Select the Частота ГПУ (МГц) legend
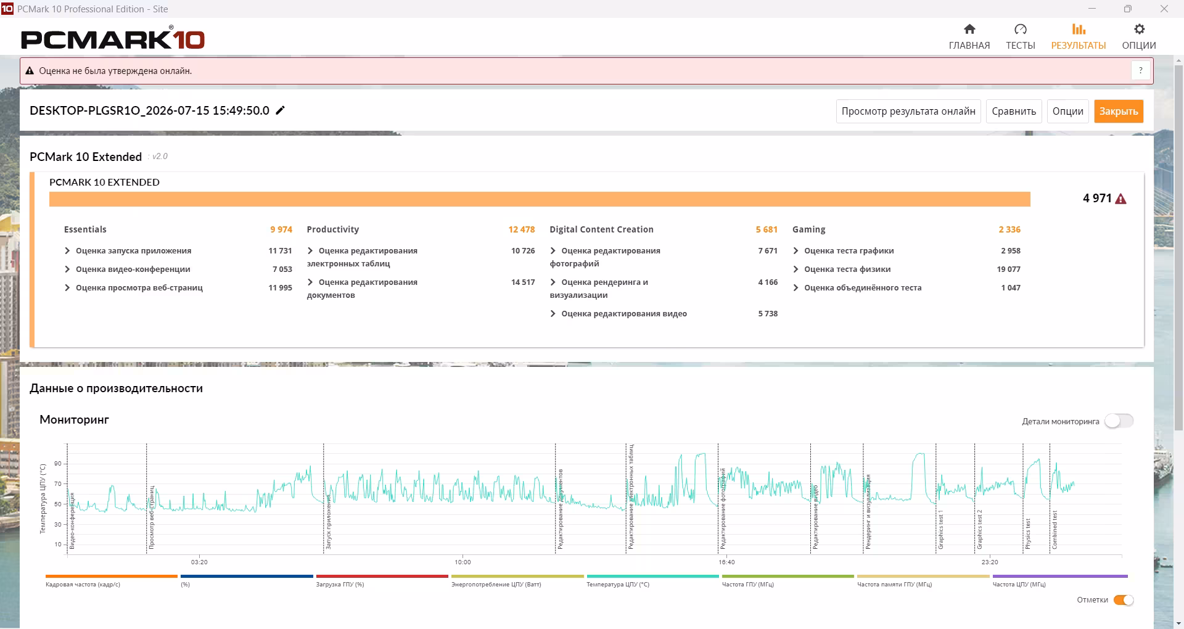1184x629 pixels. (x=788, y=580)
